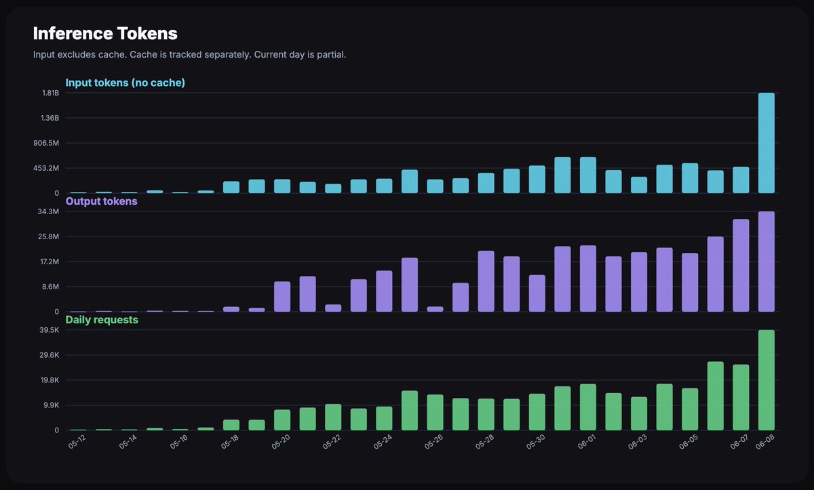Click the 05-21 bar in Output tokens chart
This screenshot has height=490, width=814.
(308, 294)
